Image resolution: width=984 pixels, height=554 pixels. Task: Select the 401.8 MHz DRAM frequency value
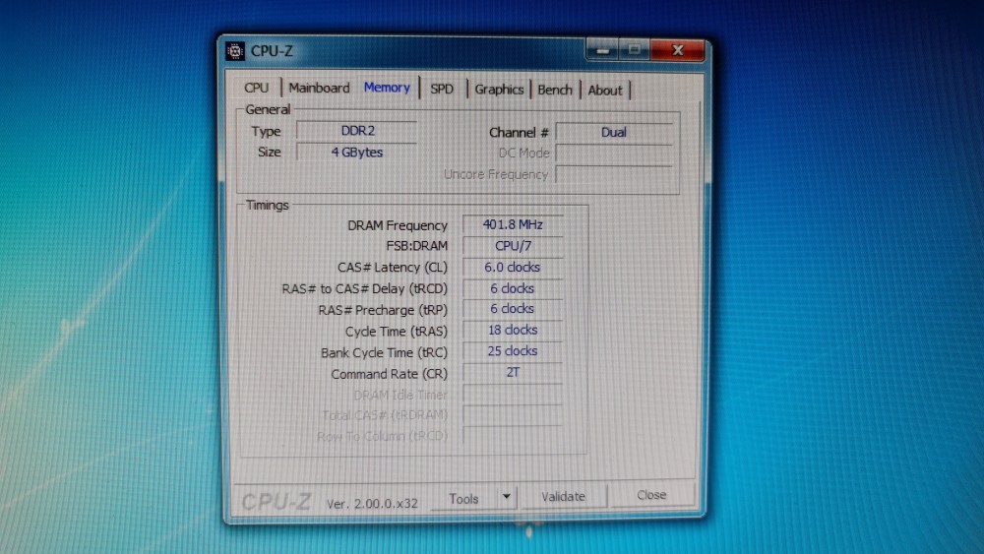(513, 224)
